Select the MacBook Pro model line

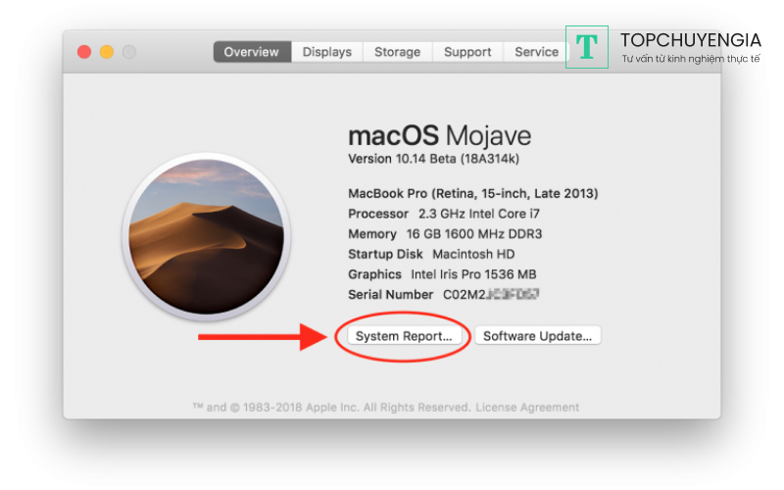(473, 193)
